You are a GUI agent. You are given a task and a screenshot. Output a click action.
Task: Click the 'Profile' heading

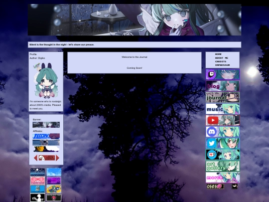tap(33, 54)
